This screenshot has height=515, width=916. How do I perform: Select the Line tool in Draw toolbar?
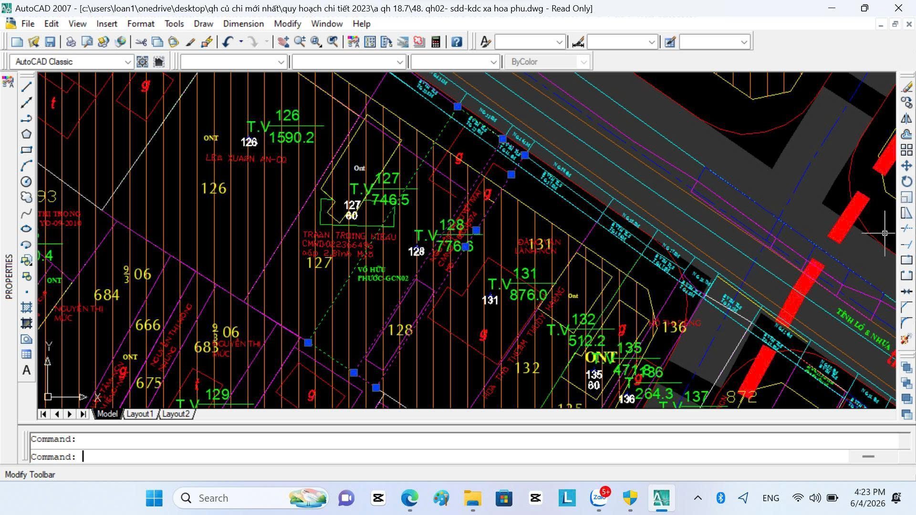point(26,87)
